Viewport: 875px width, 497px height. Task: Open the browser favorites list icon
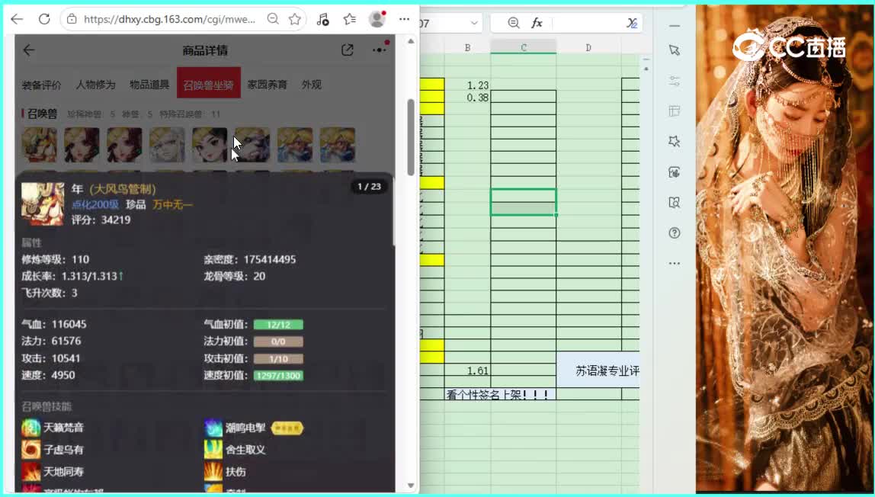click(x=350, y=20)
